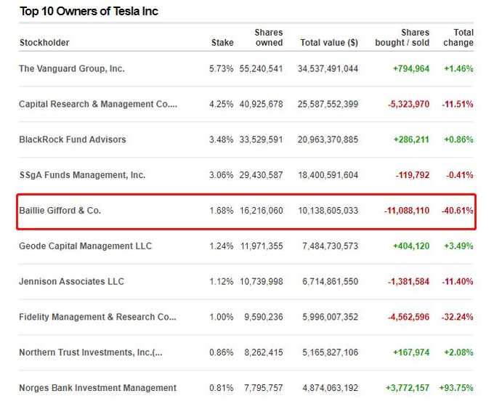
Task: Open BlackRock Fund Advisors entry
Action: 72,140
